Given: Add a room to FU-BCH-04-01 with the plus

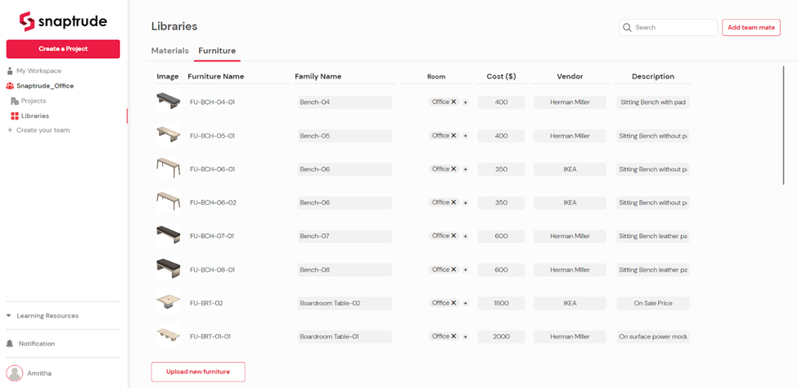Looking at the screenshot, I should tap(466, 102).
